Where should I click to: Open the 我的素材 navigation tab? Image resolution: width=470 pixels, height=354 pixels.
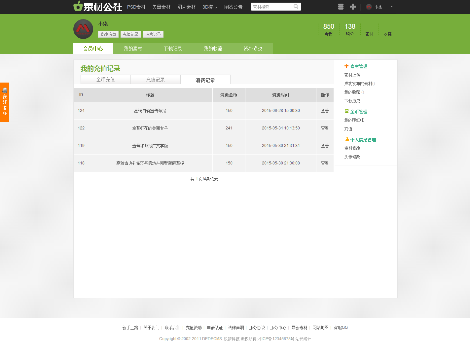click(133, 49)
